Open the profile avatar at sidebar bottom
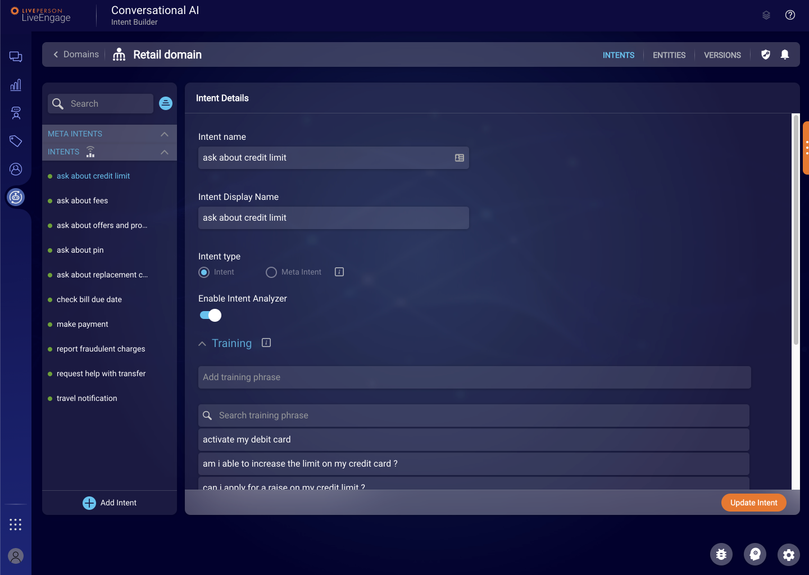 pyautogui.click(x=16, y=556)
